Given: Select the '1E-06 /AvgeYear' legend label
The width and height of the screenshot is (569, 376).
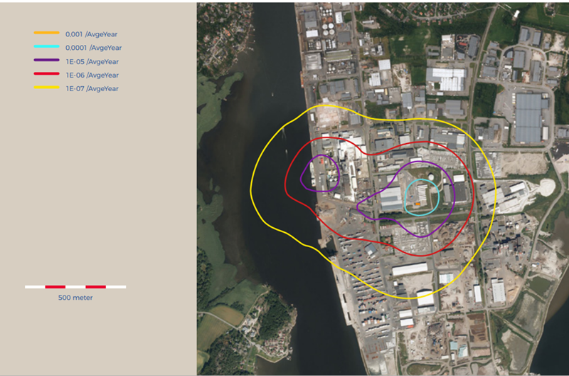Looking at the screenshot, I should [92, 75].
